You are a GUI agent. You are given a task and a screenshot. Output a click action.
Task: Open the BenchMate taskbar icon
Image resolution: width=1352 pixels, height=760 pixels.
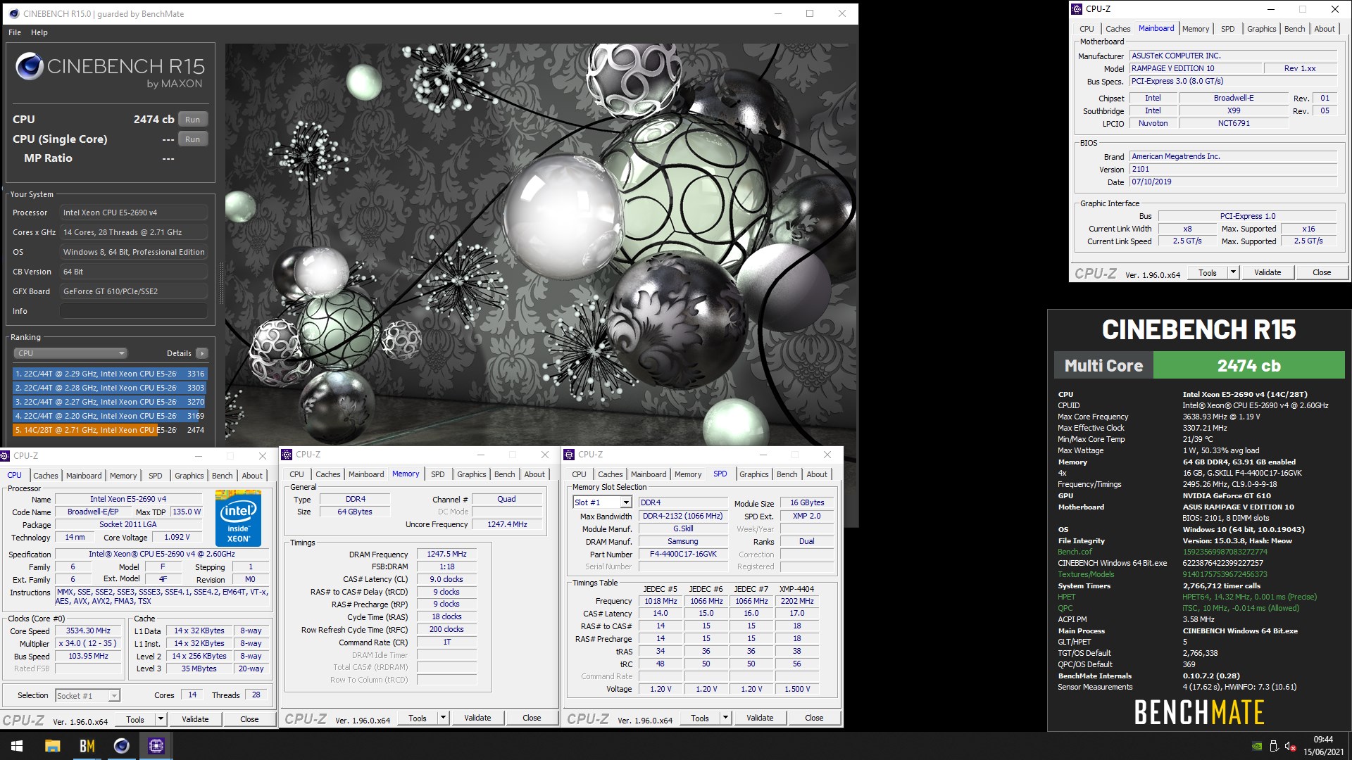point(87,746)
